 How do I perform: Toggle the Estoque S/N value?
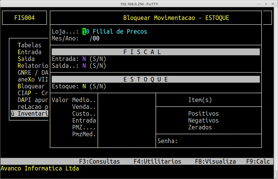(x=84, y=86)
